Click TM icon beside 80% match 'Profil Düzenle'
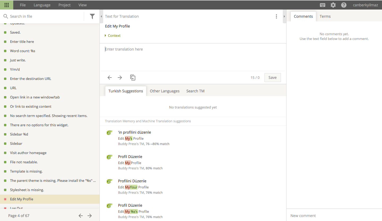This screenshot has height=221, width=382. coord(109,157)
